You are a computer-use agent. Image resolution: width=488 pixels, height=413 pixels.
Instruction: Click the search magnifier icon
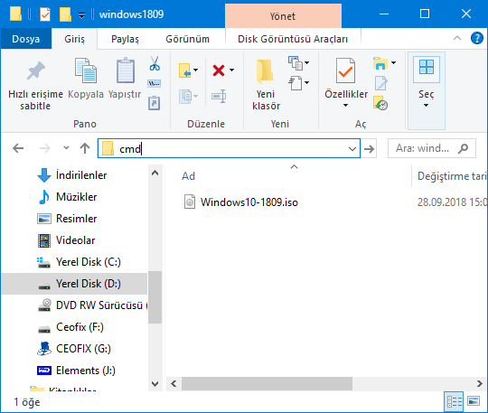(463, 148)
